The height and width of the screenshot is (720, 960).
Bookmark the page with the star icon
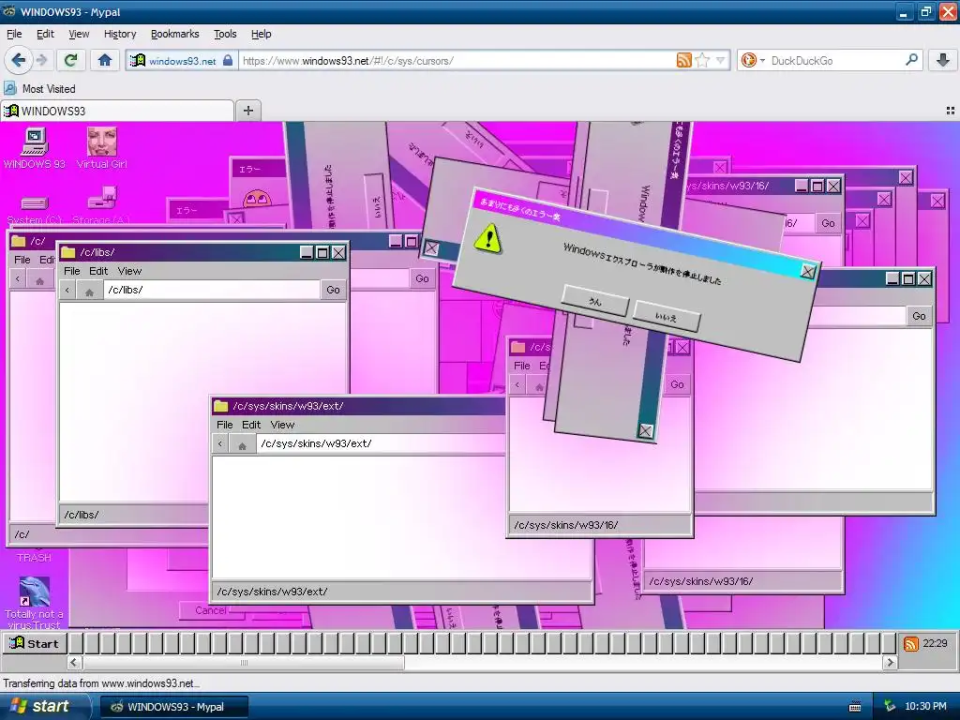coord(702,60)
